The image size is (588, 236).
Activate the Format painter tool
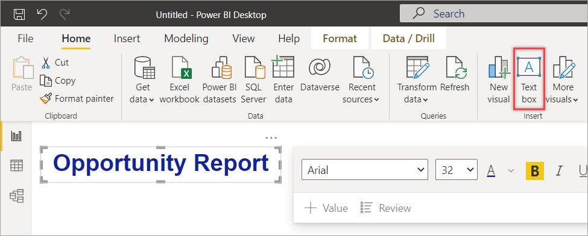pos(77,99)
